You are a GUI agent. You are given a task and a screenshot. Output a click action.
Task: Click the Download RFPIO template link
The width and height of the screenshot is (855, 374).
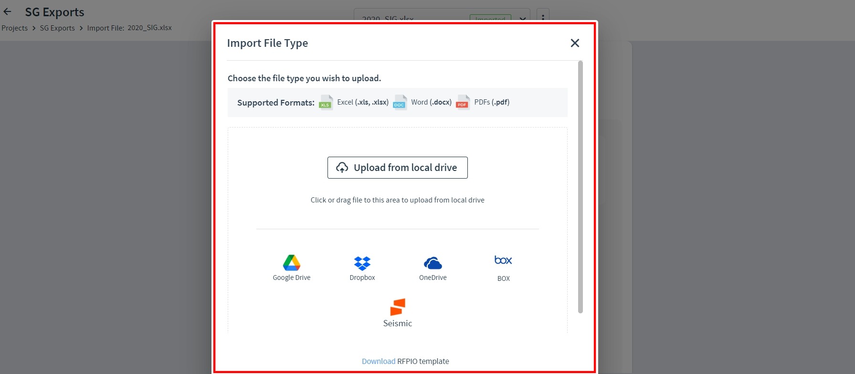[378, 361]
